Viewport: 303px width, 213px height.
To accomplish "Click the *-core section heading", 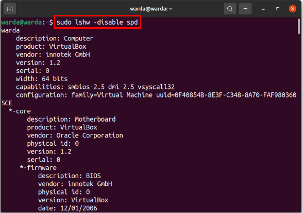I will 20,111.
